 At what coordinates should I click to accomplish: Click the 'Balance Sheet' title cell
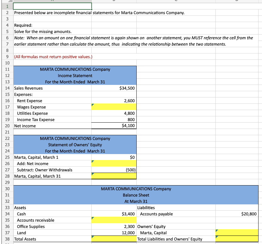pyautogui.click(x=136, y=195)
